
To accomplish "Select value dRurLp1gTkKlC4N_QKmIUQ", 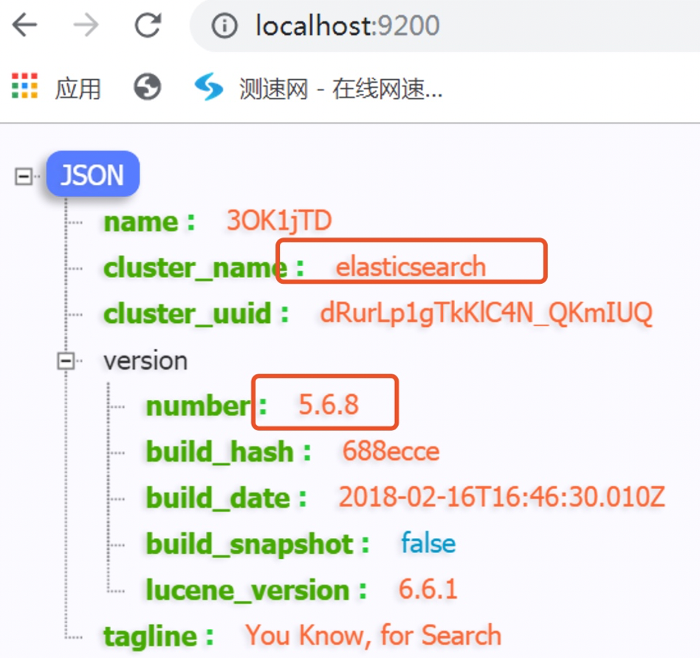I will [487, 313].
